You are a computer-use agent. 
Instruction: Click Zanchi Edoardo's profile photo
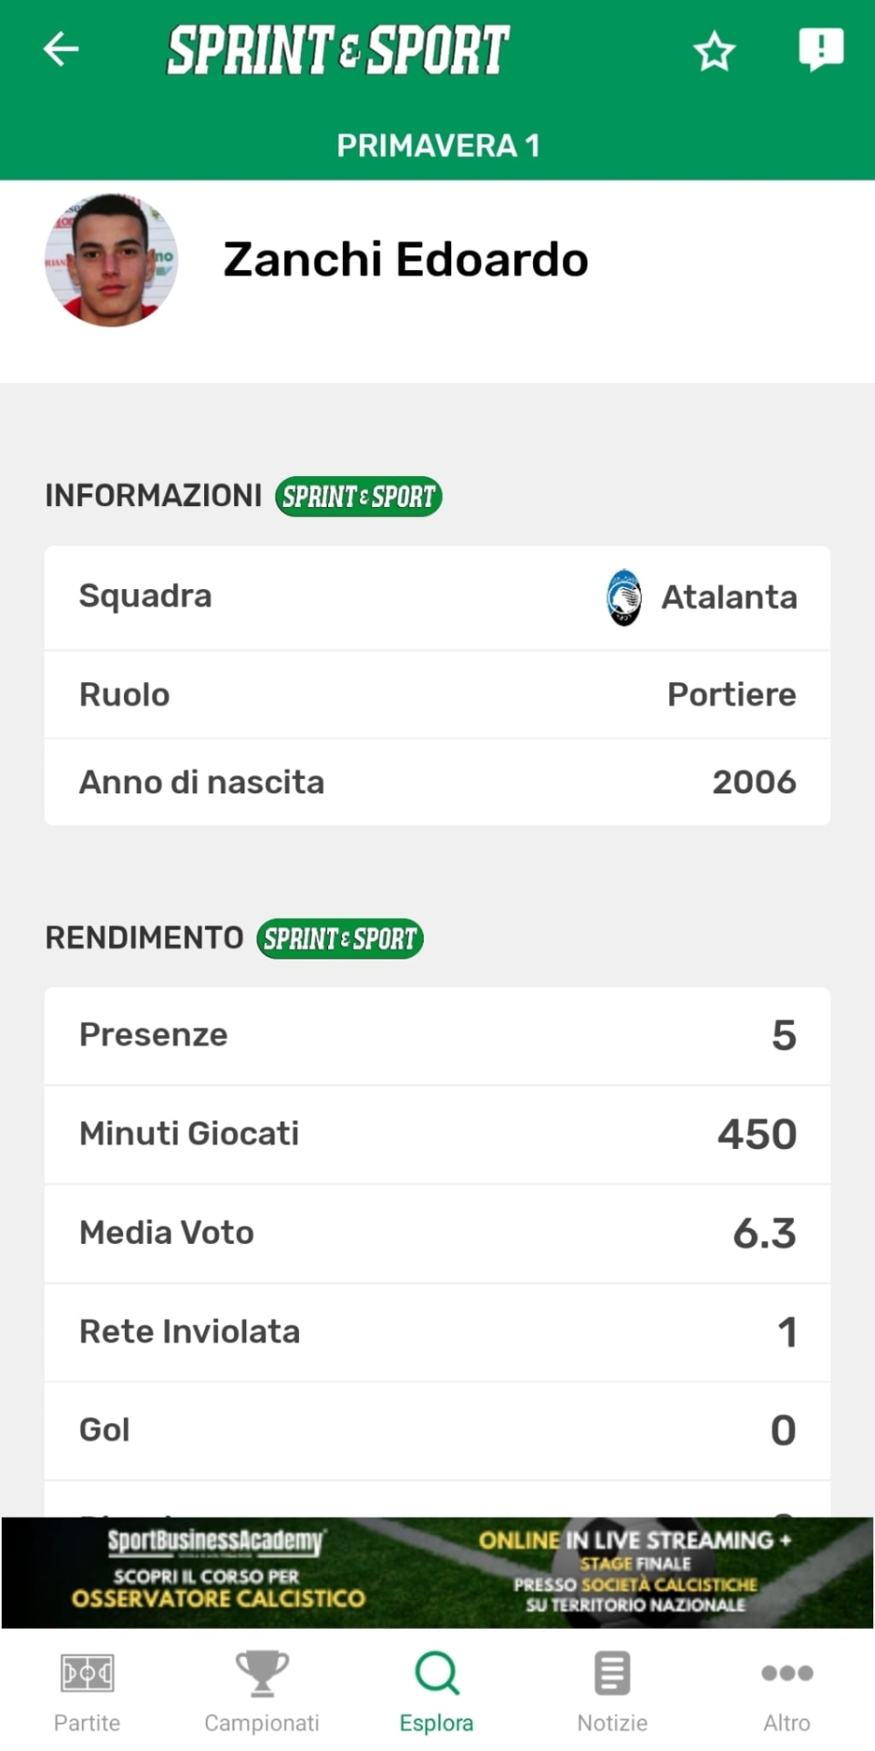(x=111, y=260)
